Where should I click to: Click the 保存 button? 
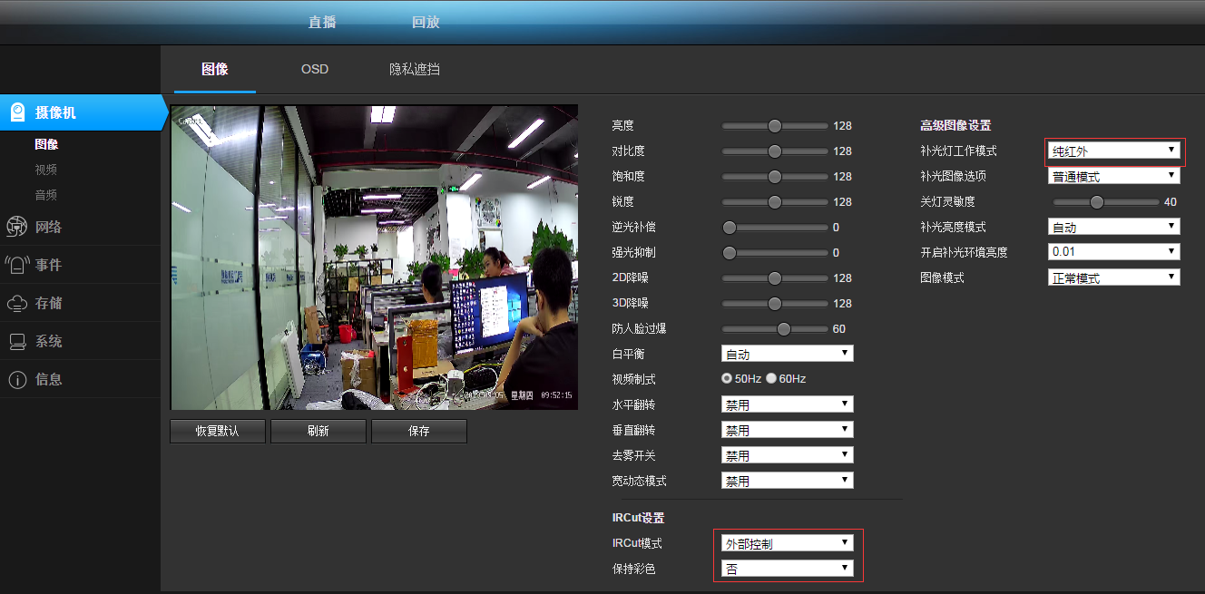pos(418,431)
